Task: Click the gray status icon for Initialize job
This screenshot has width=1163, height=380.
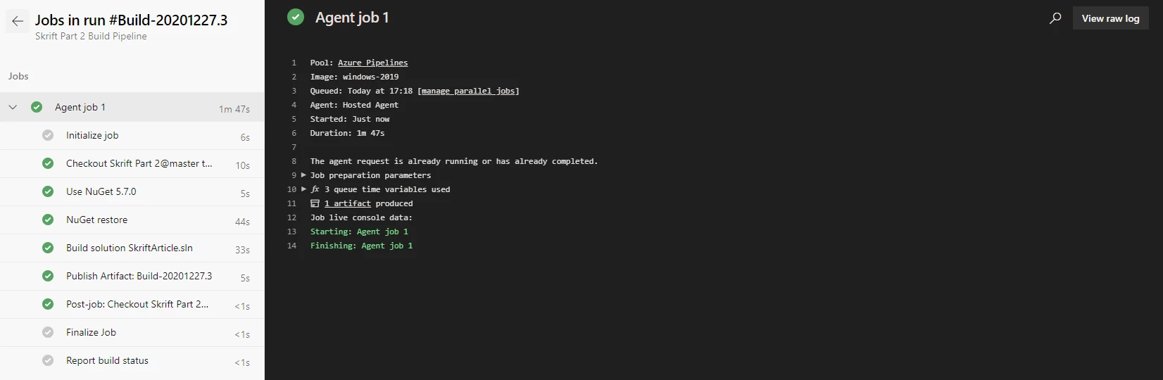Action: click(x=48, y=135)
